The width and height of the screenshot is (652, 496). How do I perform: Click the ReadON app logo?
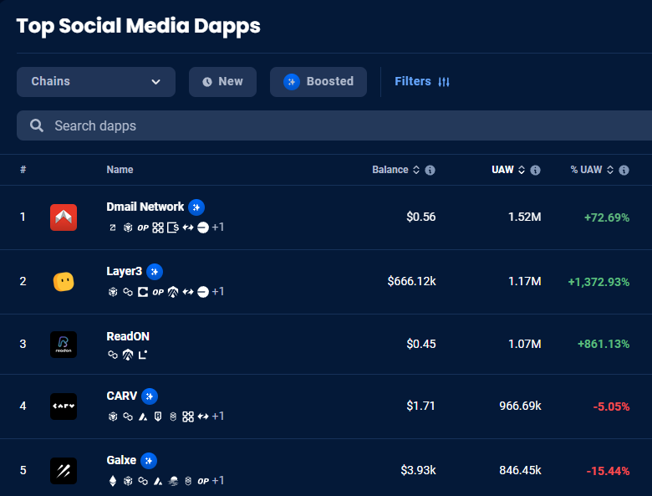click(64, 345)
